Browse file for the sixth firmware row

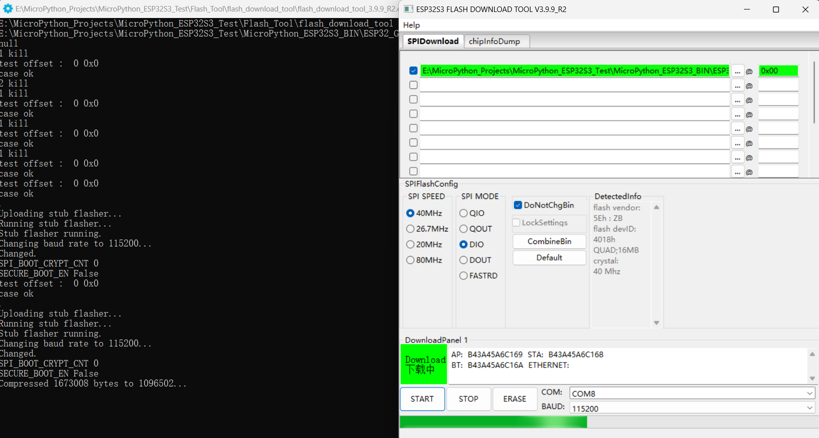click(x=737, y=143)
